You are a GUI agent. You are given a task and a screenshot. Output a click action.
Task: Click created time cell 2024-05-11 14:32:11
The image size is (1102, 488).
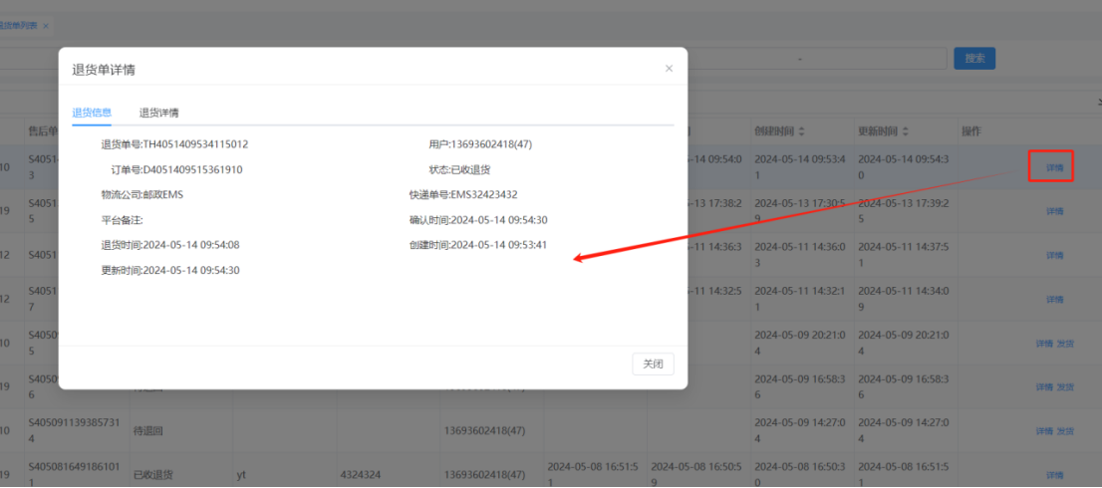pos(800,299)
